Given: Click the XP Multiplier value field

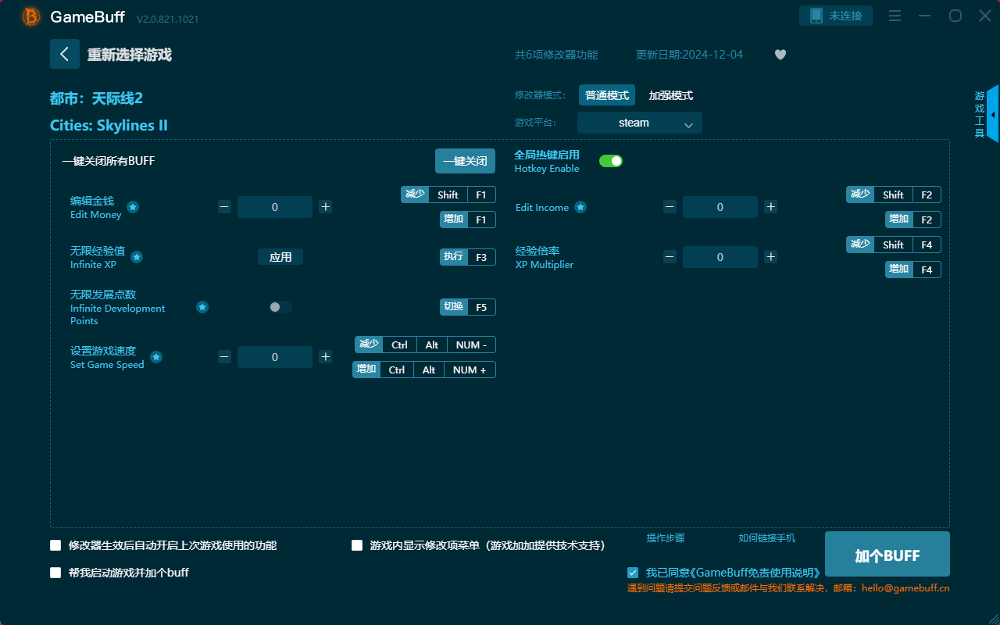Looking at the screenshot, I should tap(720, 257).
